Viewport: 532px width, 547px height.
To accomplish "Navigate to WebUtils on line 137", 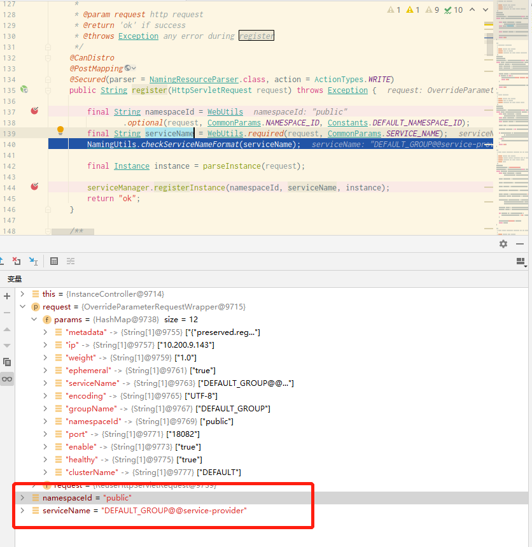I will tap(225, 111).
